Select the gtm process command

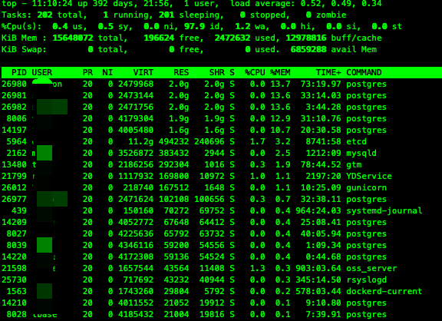pos(354,165)
